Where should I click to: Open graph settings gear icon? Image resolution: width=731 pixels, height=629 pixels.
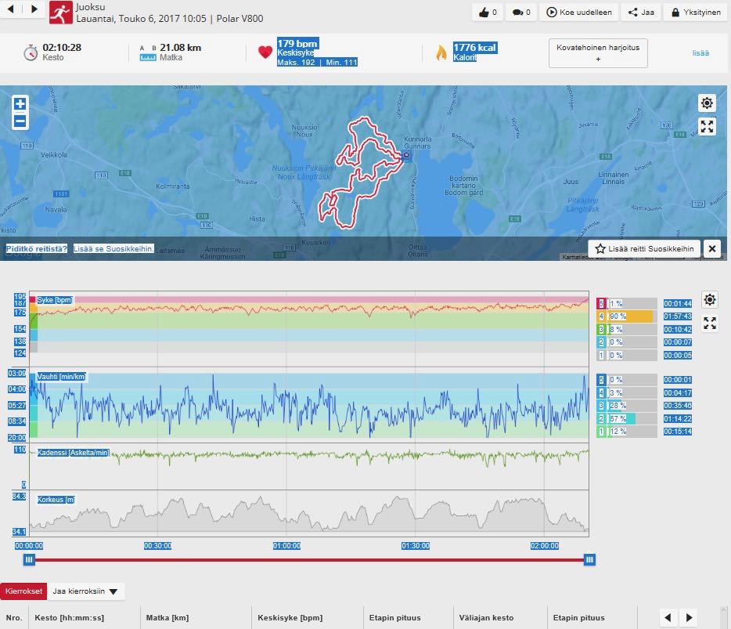coord(709,300)
